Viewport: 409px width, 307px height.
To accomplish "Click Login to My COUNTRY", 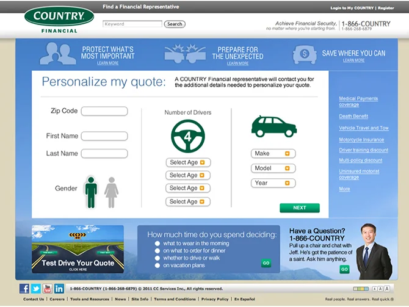I will pos(352,8).
